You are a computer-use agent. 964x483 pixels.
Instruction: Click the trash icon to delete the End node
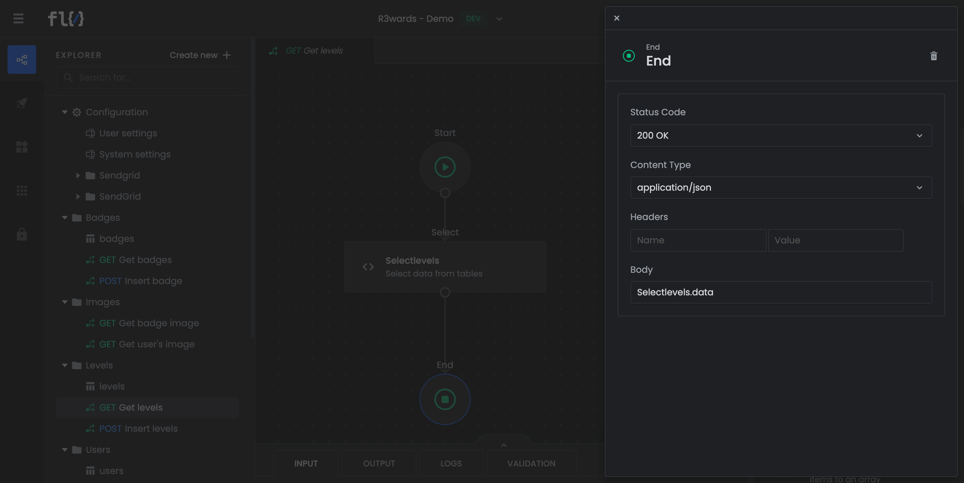pyautogui.click(x=933, y=56)
